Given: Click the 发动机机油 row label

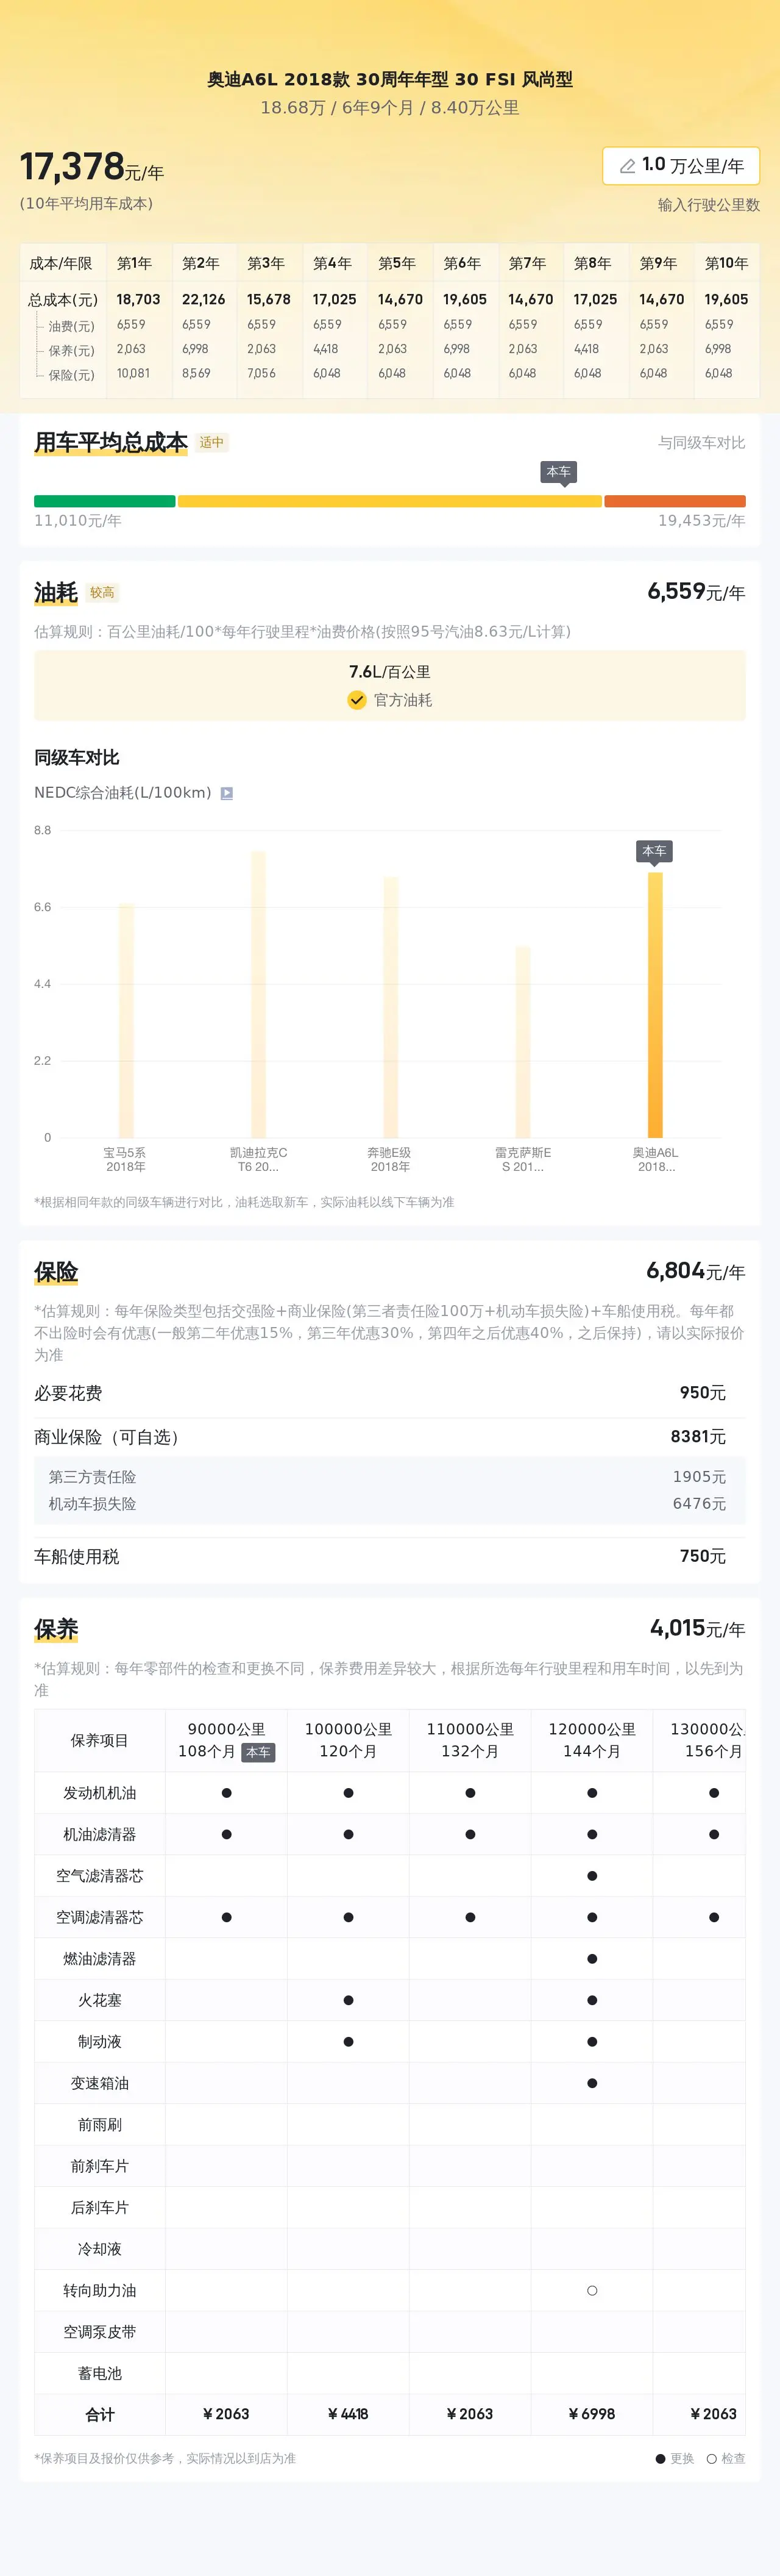Looking at the screenshot, I should tap(100, 1793).
